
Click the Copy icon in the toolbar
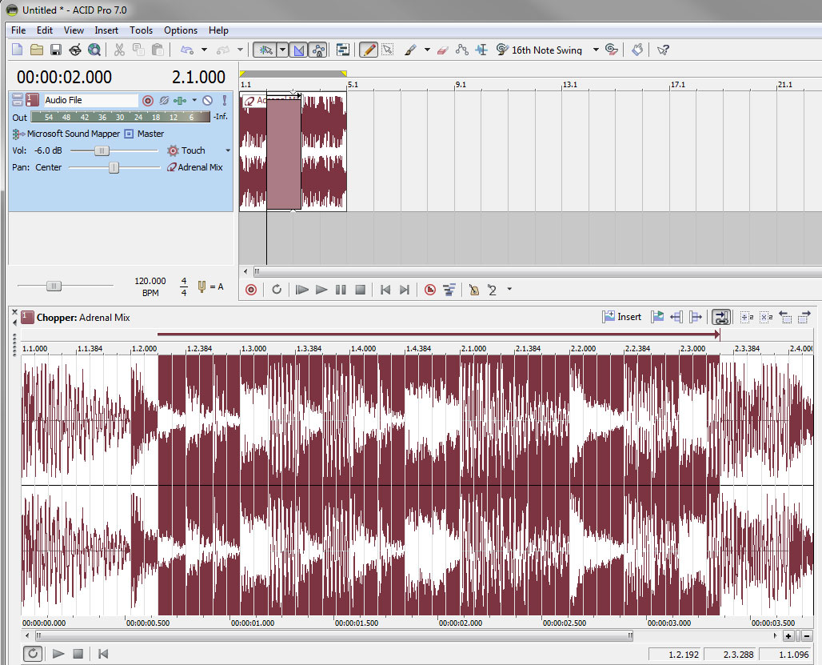[138, 50]
